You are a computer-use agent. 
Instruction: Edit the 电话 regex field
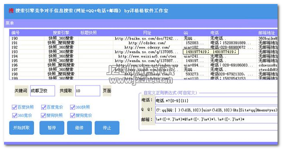coord(216,101)
